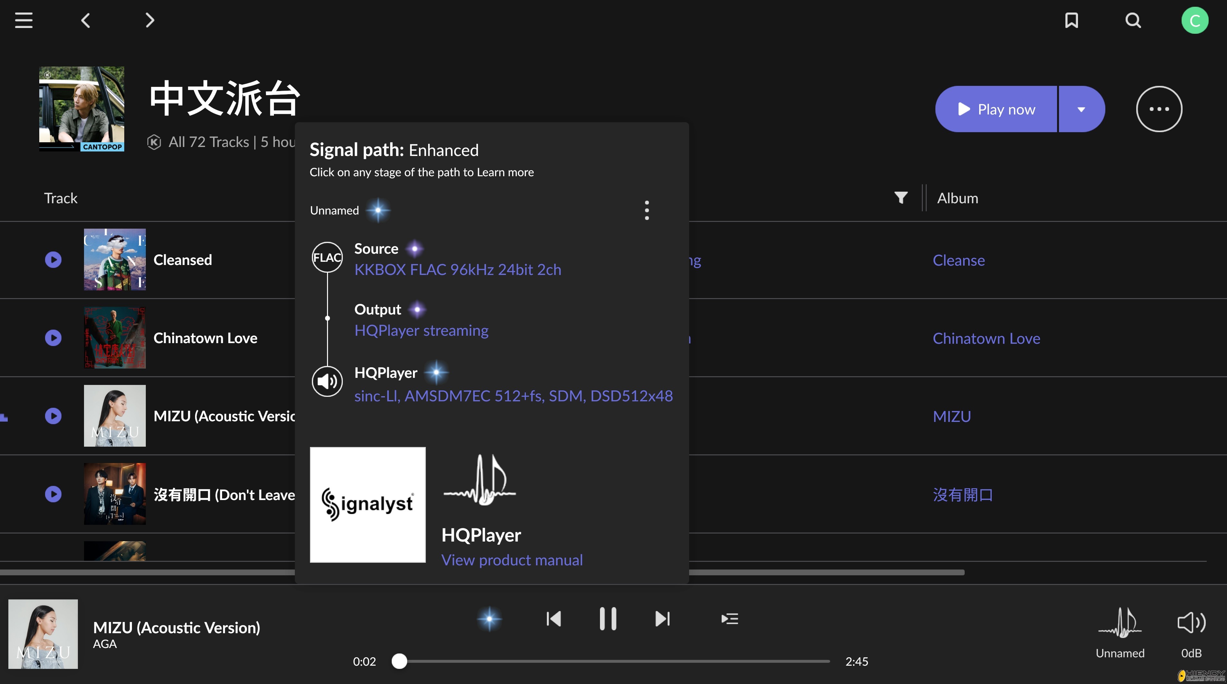This screenshot has width=1227, height=684.
Task: Open zone options via signal path three dots
Action: [646, 210]
